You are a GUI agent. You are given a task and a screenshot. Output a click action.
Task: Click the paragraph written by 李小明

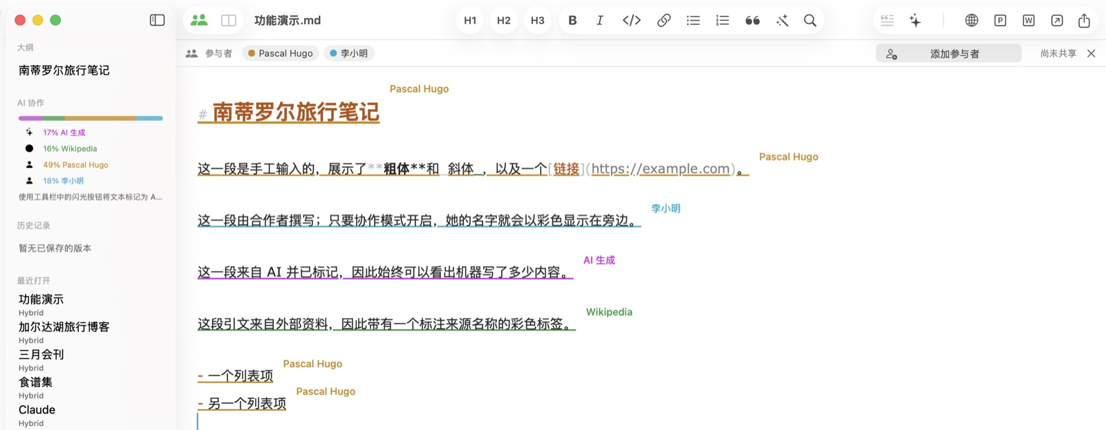click(419, 221)
